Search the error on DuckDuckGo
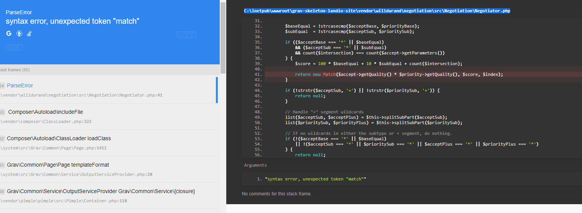The width and height of the screenshot is (582, 213). (x=19, y=34)
